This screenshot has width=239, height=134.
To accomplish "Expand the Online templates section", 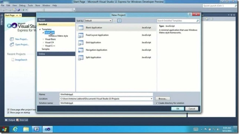I will pos(56,54).
